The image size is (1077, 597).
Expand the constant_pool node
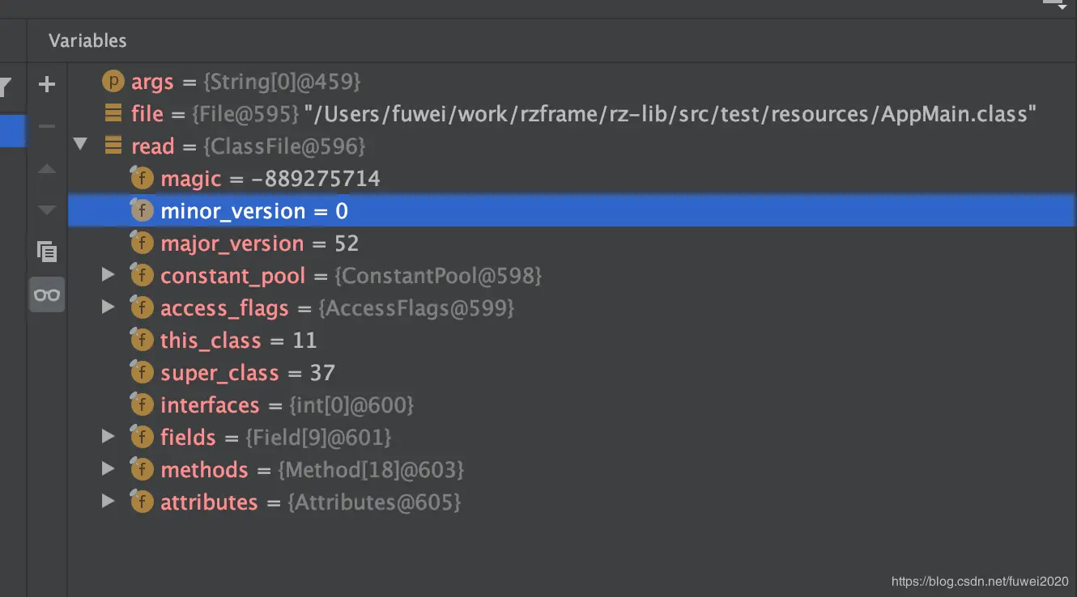click(109, 276)
